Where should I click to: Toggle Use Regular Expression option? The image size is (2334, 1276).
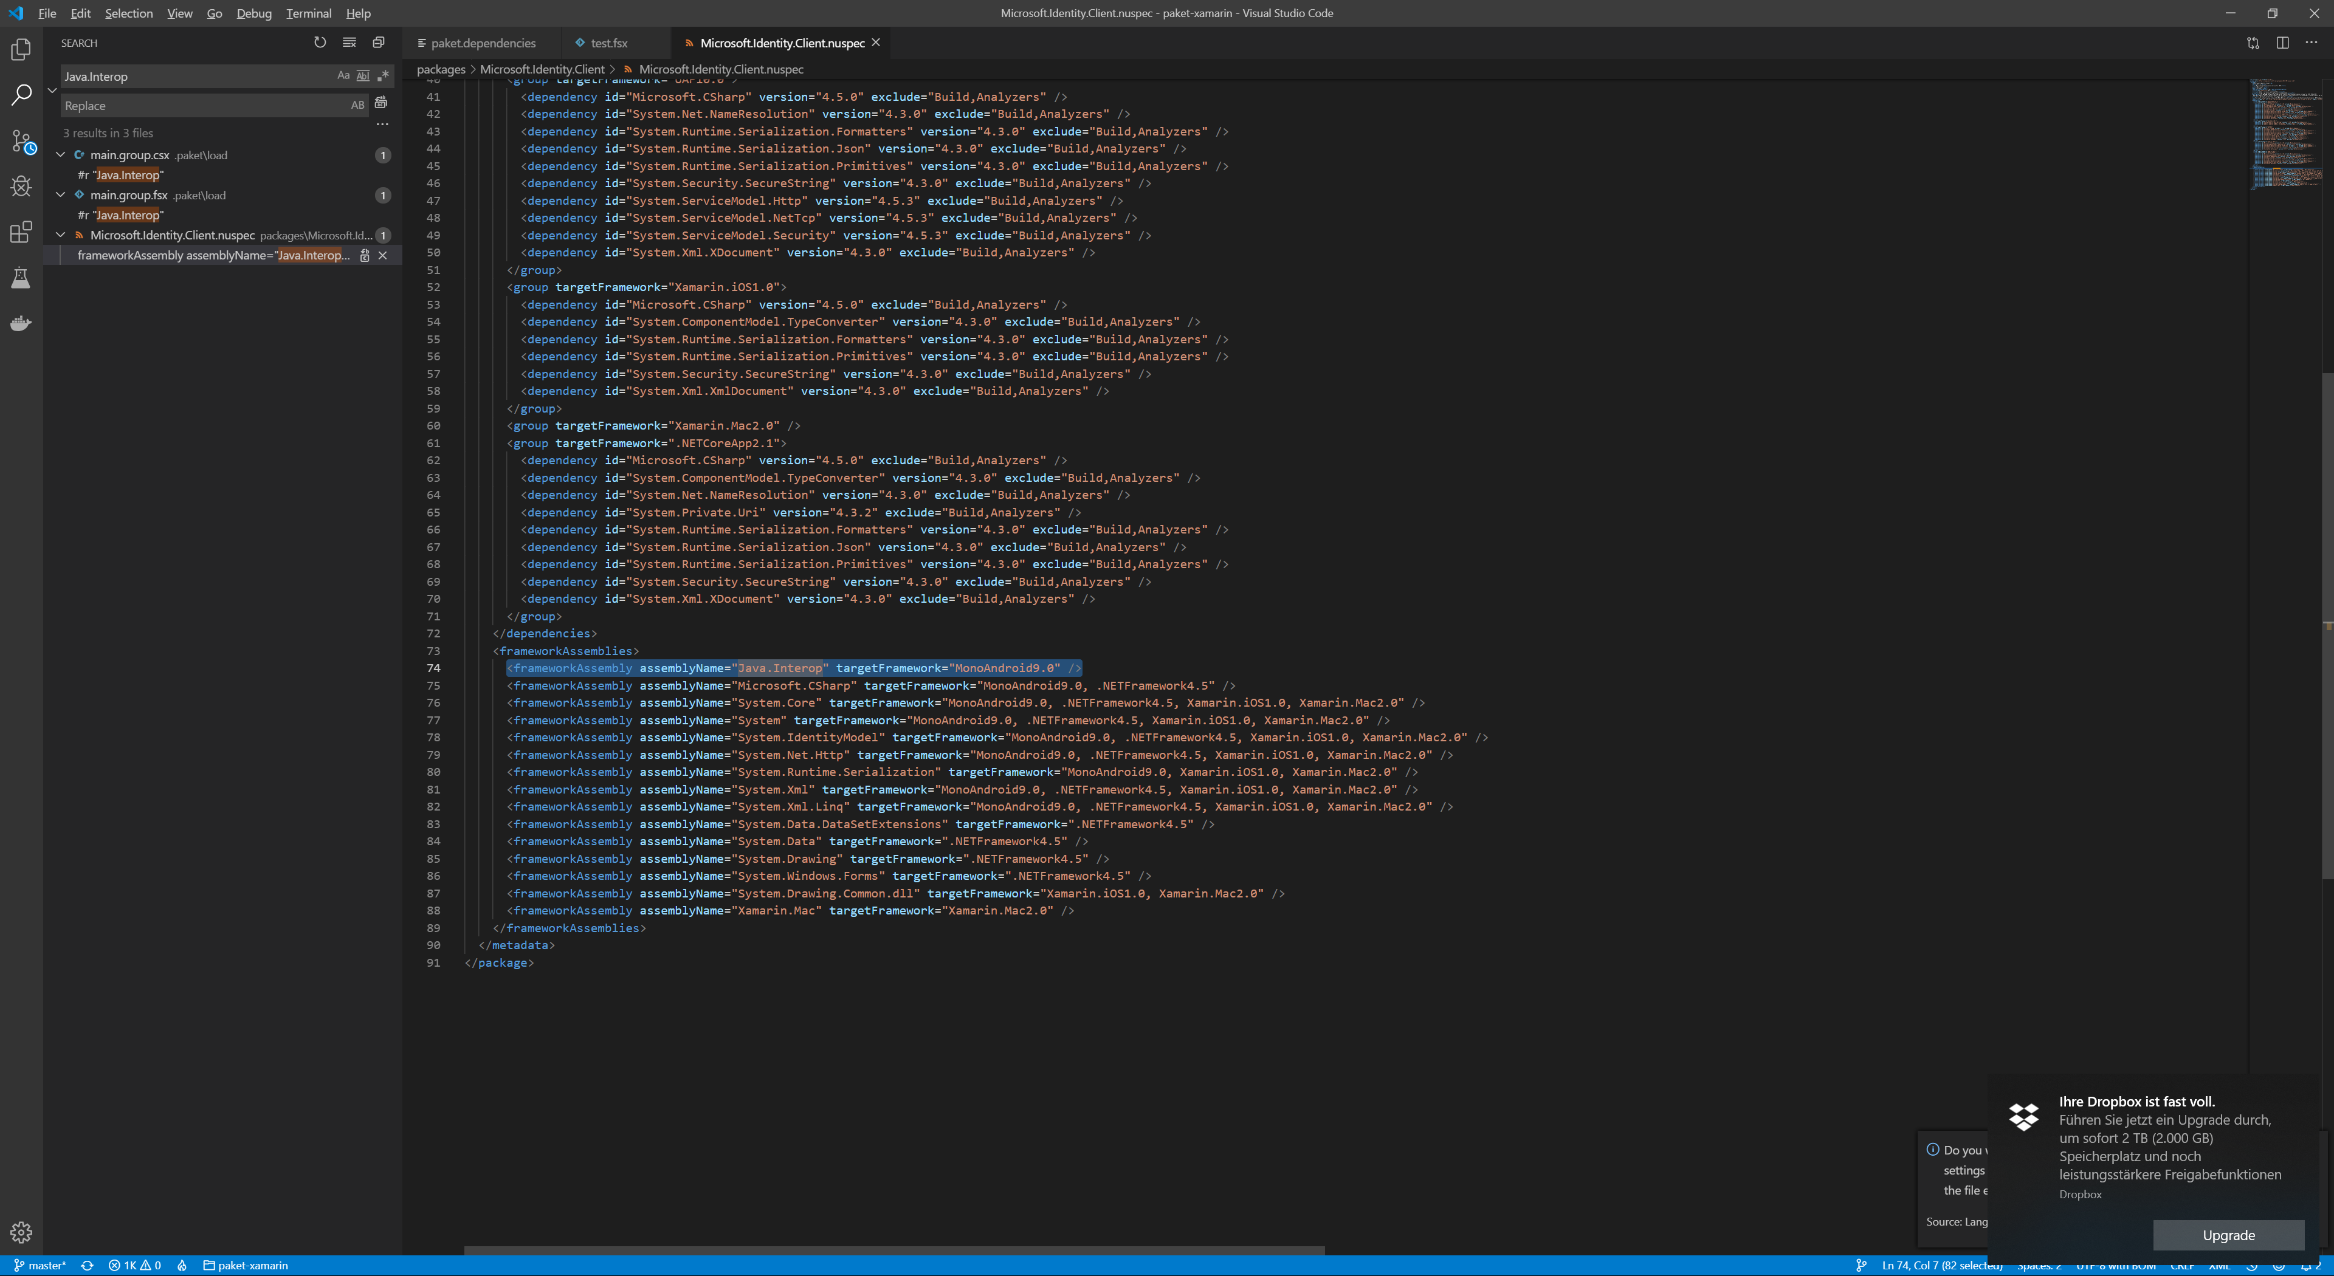point(382,76)
